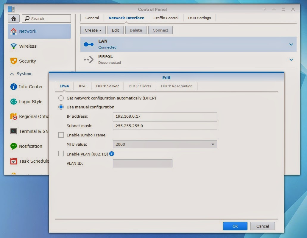
Task: Click the Network house icon
Action: point(13,31)
